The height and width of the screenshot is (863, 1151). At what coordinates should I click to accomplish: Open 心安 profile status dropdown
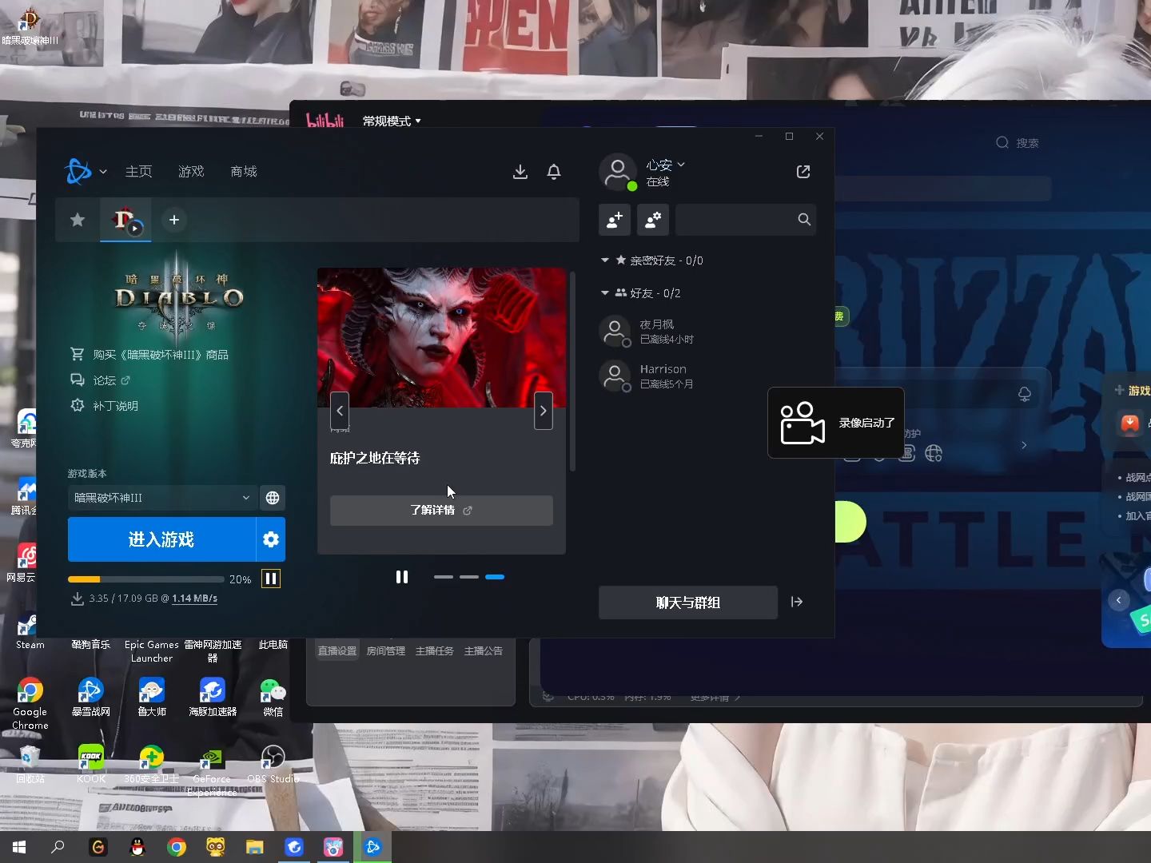pos(666,165)
